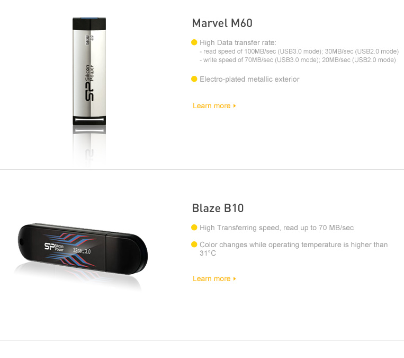Screen dimensions: 404x358
Task: Click the SP Silicon Power logo on Marvel drive
Action: click(x=89, y=83)
